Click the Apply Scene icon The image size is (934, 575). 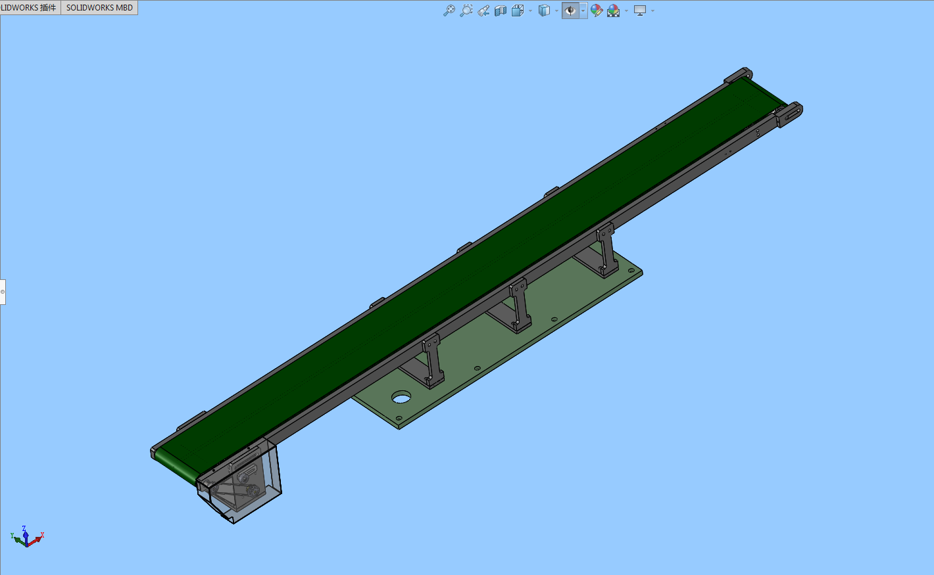(614, 11)
